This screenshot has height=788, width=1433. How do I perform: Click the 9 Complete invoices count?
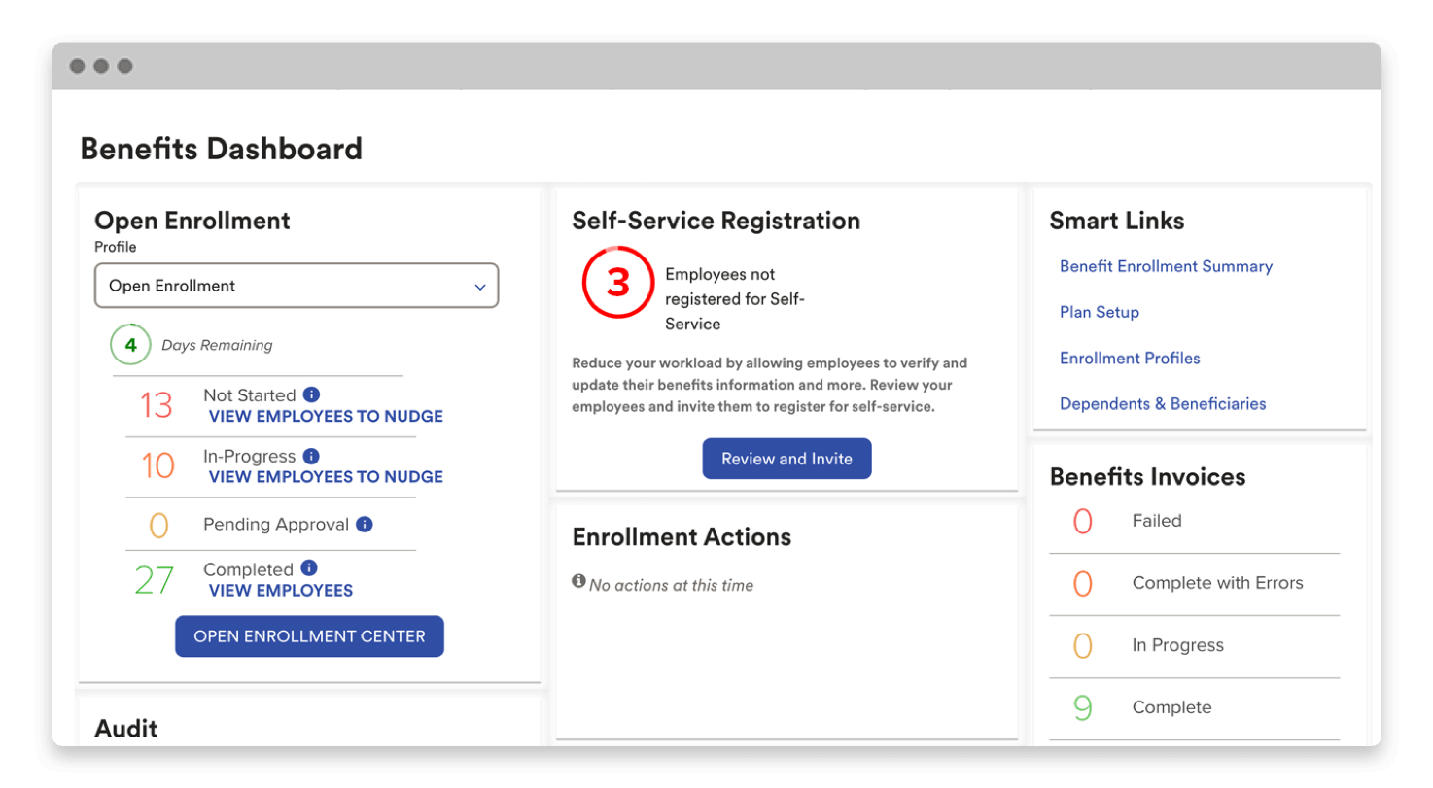pyautogui.click(x=1082, y=707)
